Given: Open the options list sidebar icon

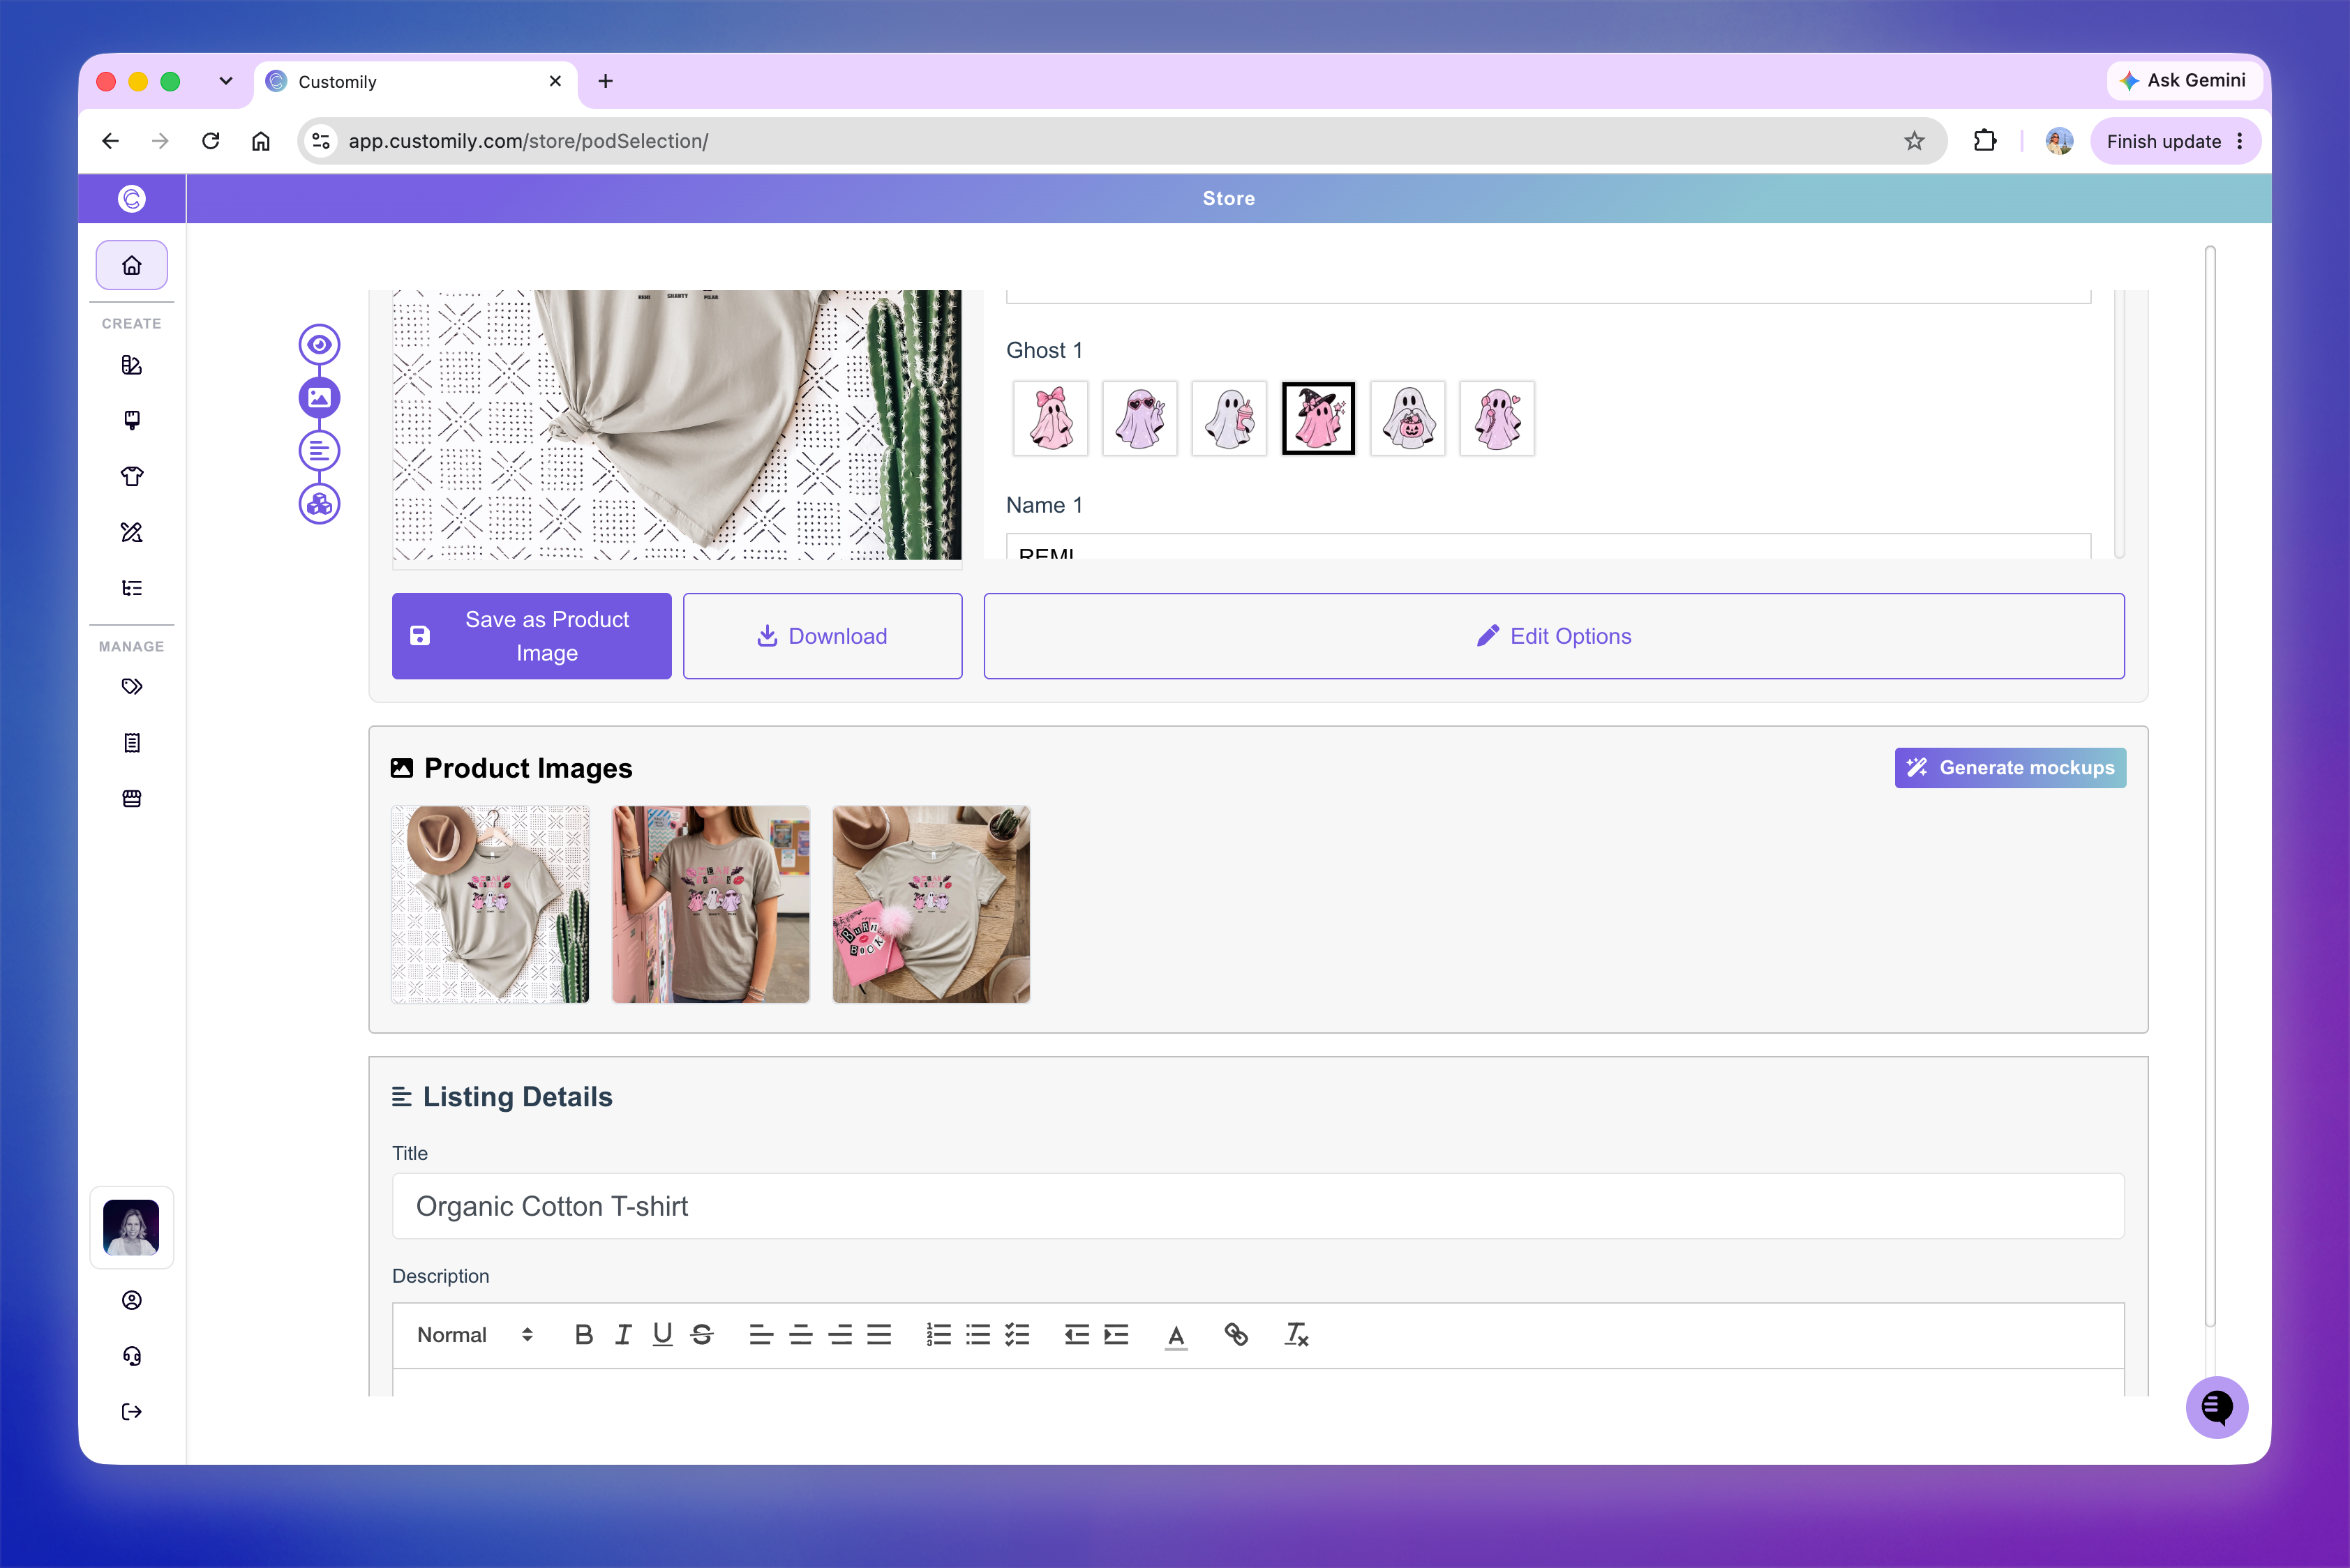Looking at the screenshot, I should click(x=131, y=588).
